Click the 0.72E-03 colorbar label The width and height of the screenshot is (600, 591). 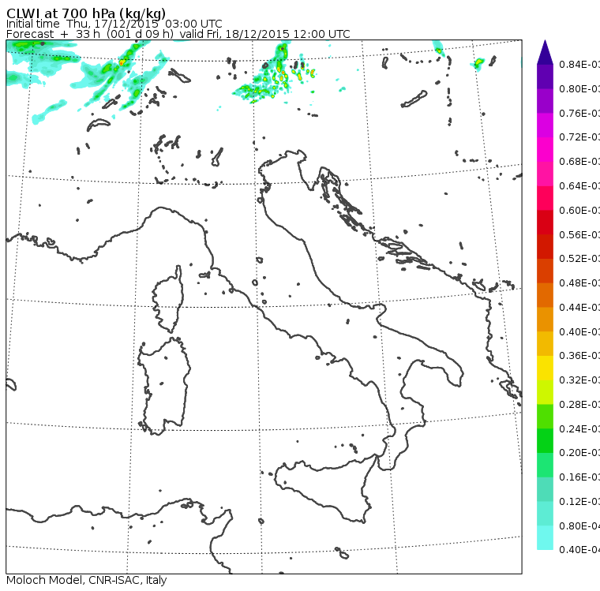tap(579, 137)
